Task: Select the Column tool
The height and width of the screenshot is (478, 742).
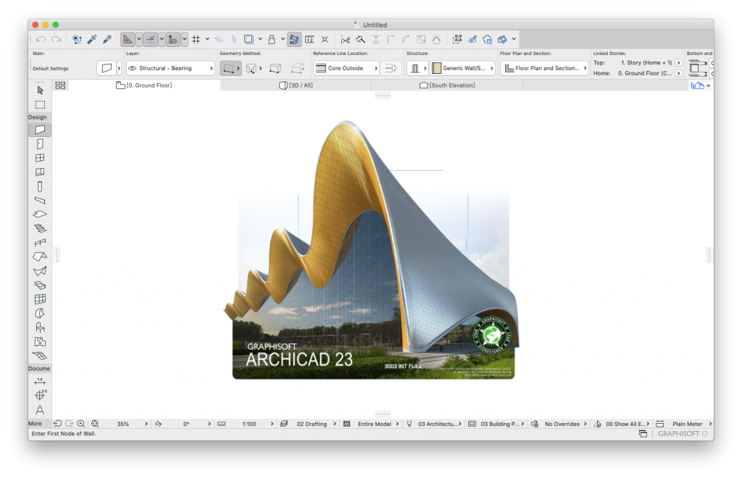Action: point(40,186)
